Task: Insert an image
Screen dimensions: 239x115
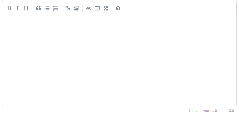Action: point(76,8)
